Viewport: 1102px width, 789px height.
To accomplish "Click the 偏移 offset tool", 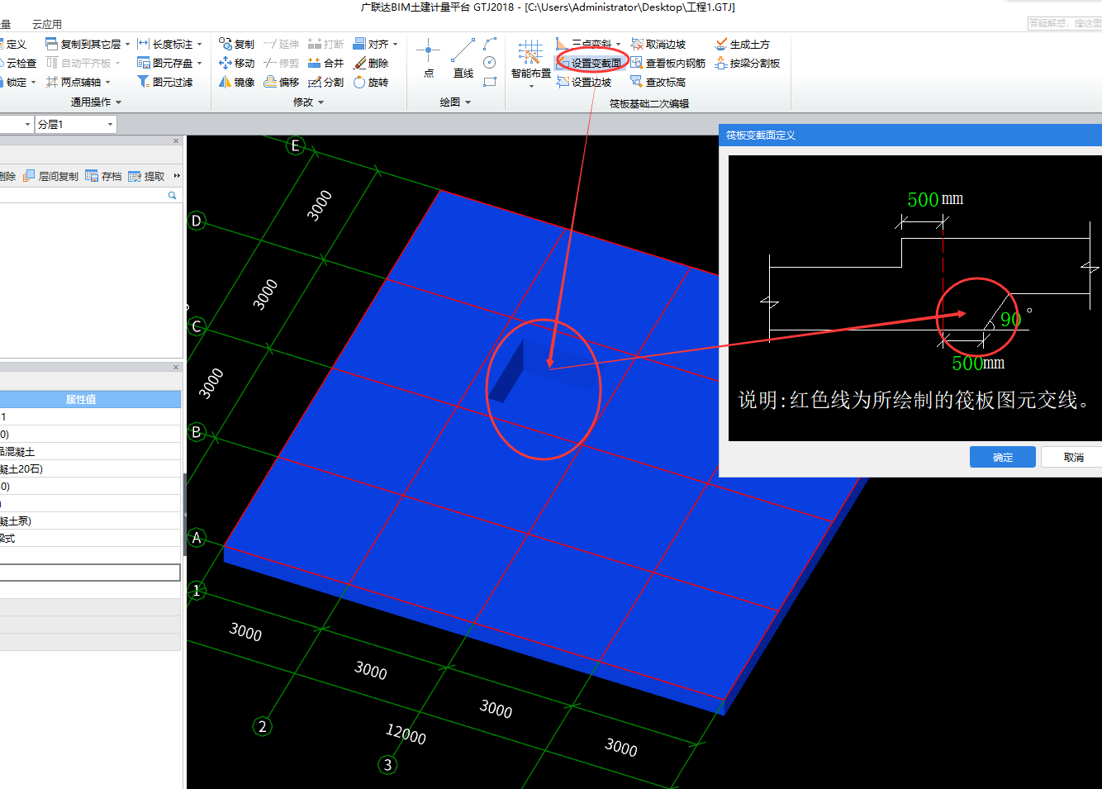I will [282, 83].
